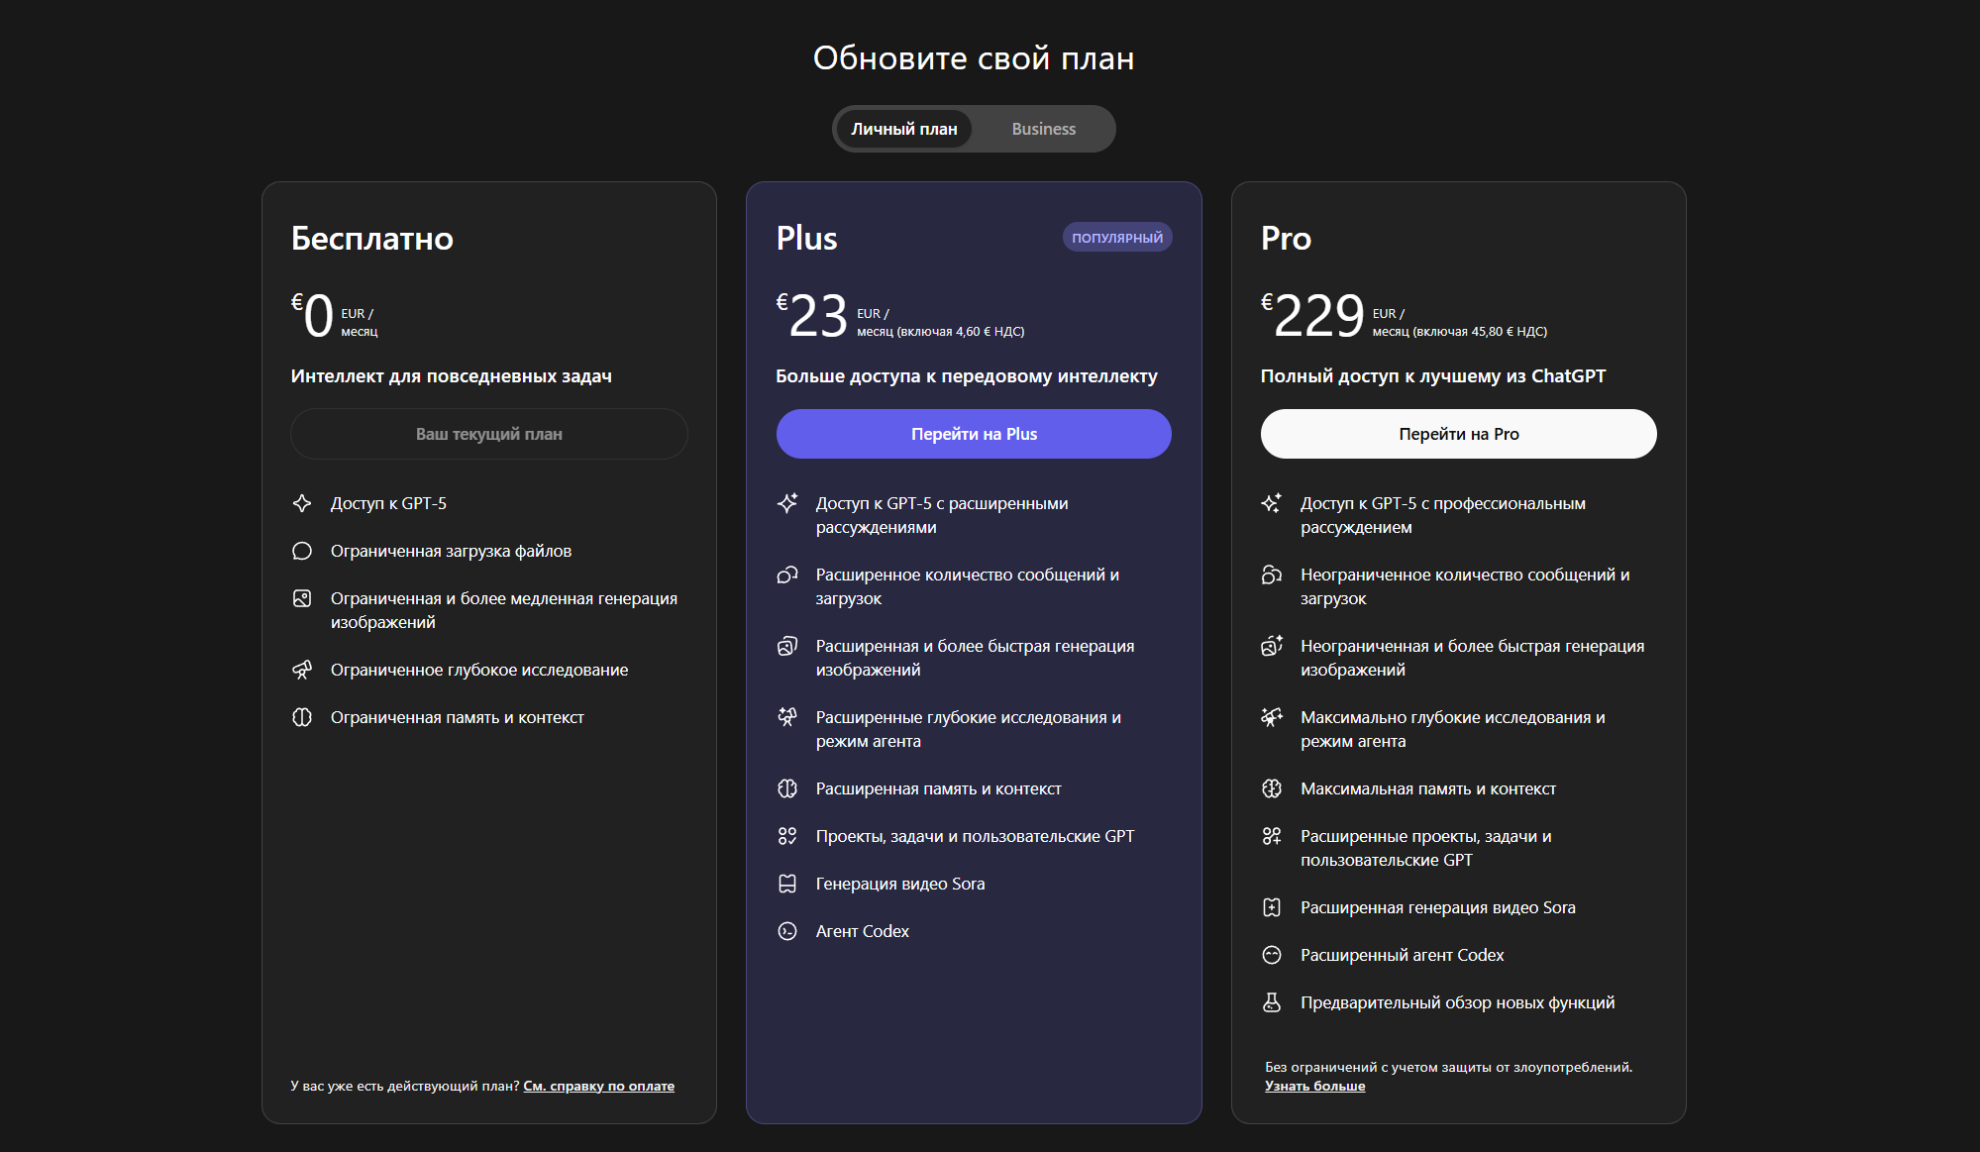Open the 'См. справку по оплате' link
The image size is (1980, 1152).
598,1086
